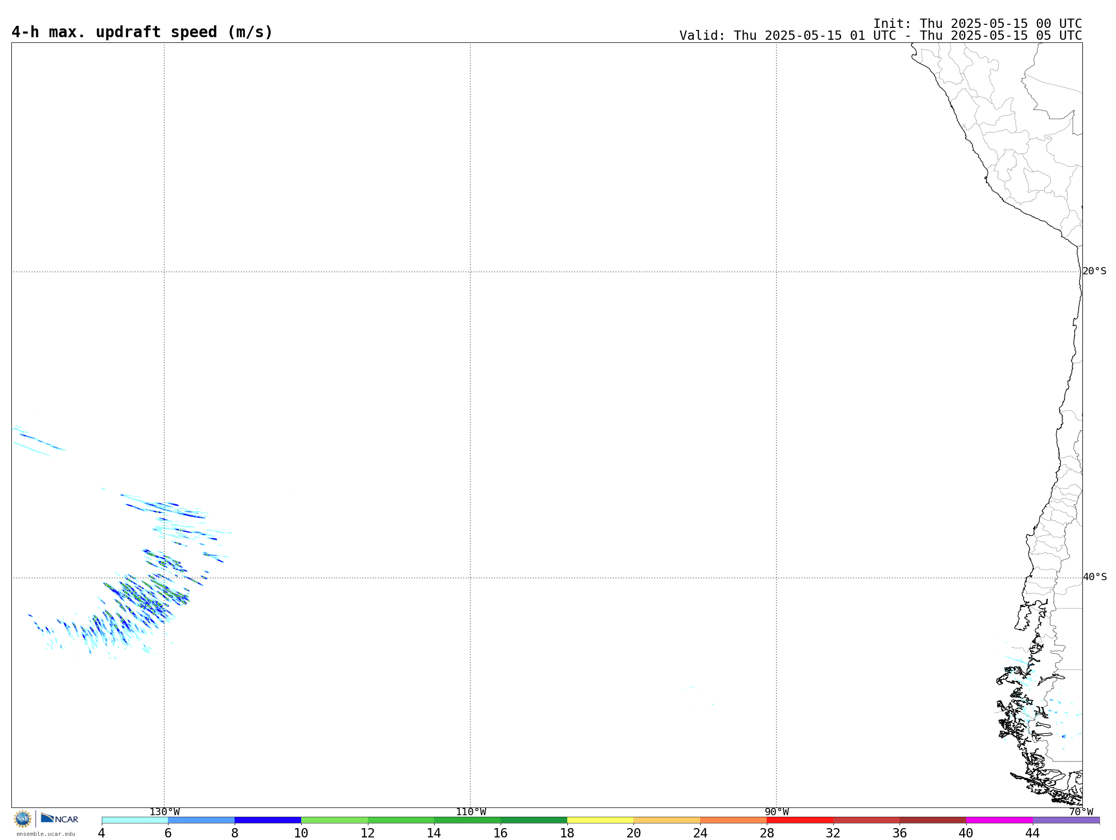Select the 6-8 m/s light blue swatch

(x=202, y=820)
